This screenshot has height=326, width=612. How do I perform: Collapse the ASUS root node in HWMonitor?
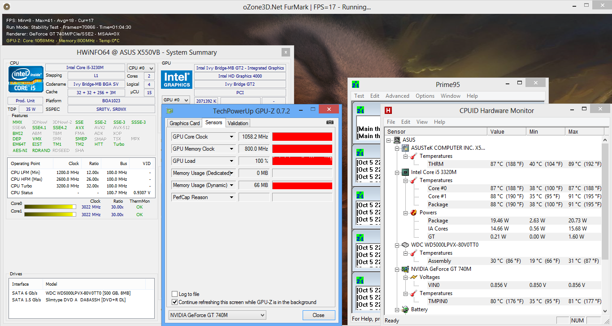click(x=388, y=140)
